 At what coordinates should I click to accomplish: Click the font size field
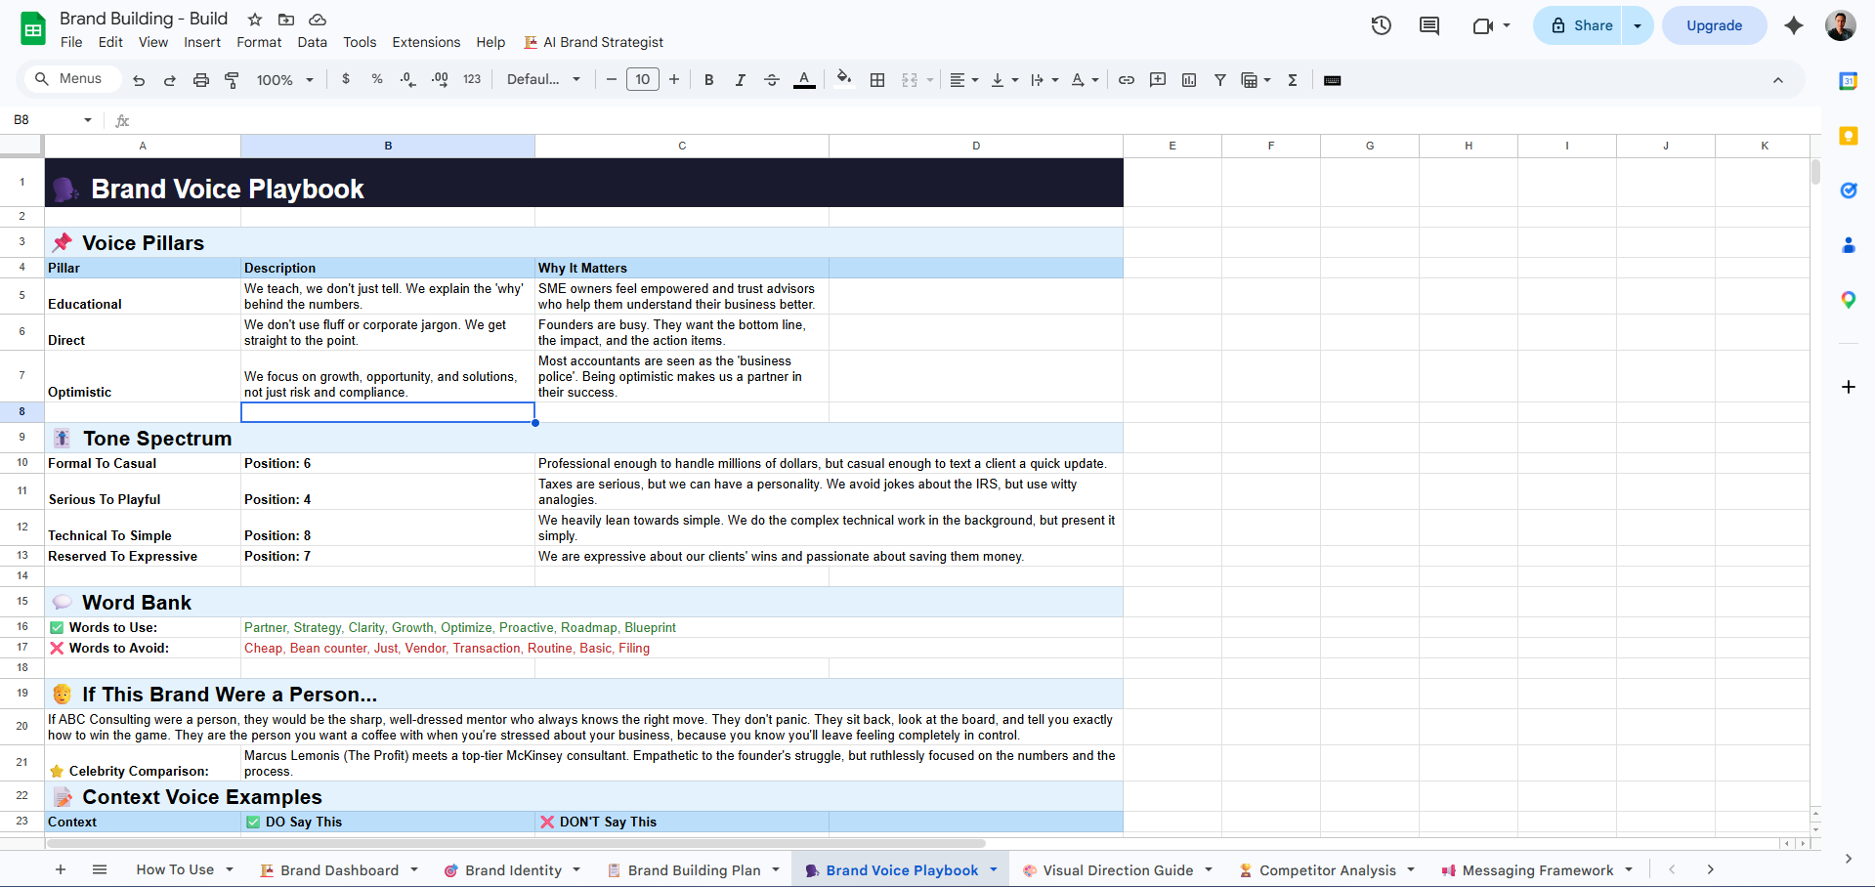[643, 80]
